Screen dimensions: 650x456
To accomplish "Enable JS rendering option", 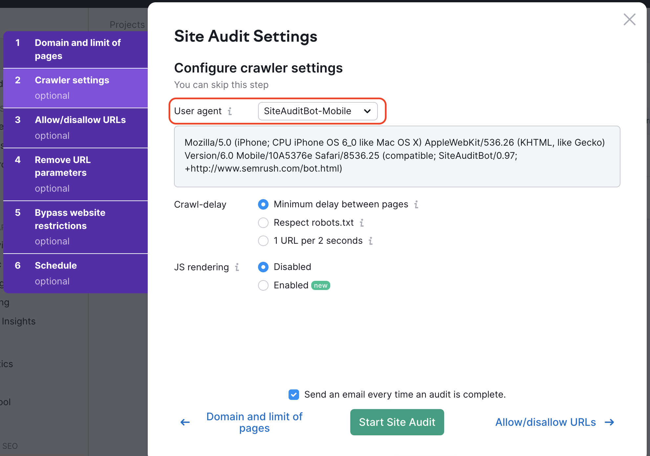I will (x=264, y=285).
